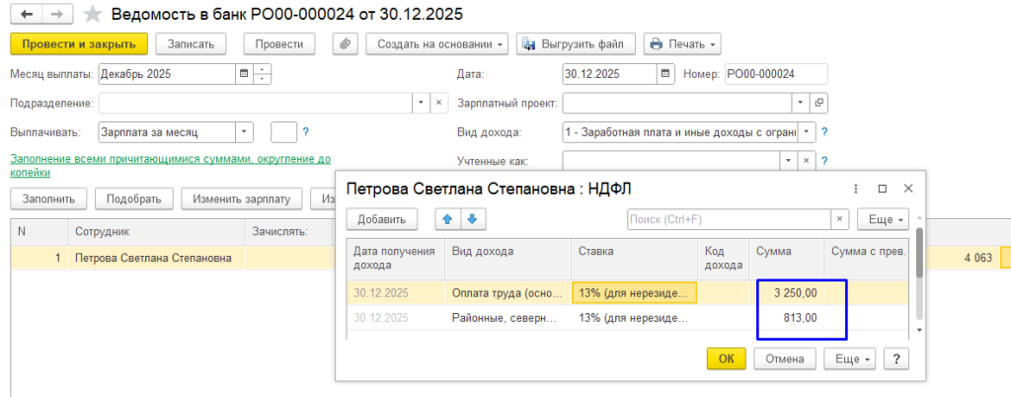Click into the Поиск (Ctrl+F) field
Image resolution: width=1011 pixels, height=397 pixels.
pyautogui.click(x=729, y=219)
